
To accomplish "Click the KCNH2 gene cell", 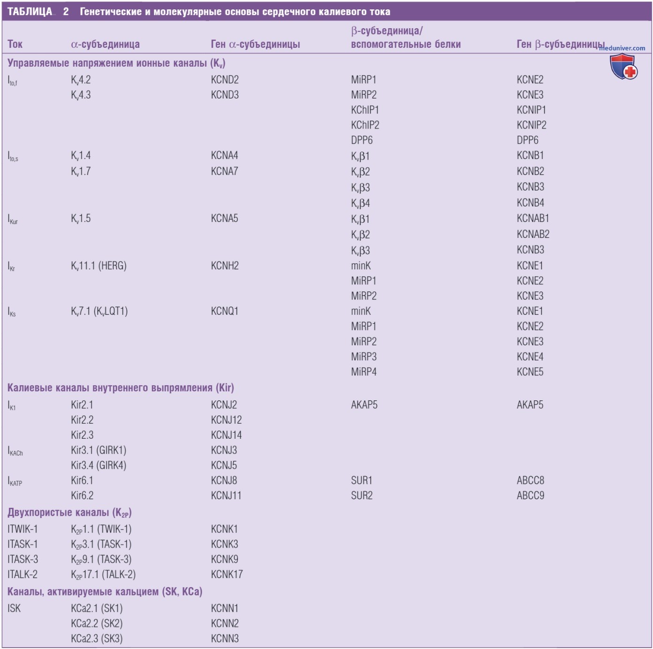I will coord(225,266).
